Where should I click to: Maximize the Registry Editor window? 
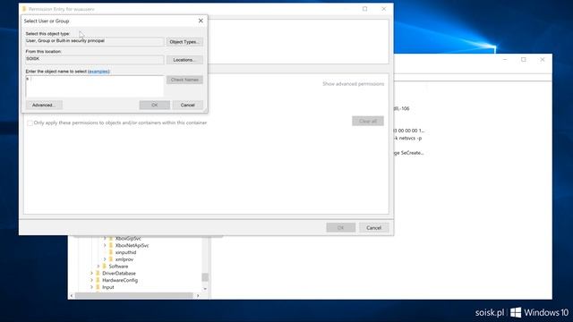tap(523, 60)
